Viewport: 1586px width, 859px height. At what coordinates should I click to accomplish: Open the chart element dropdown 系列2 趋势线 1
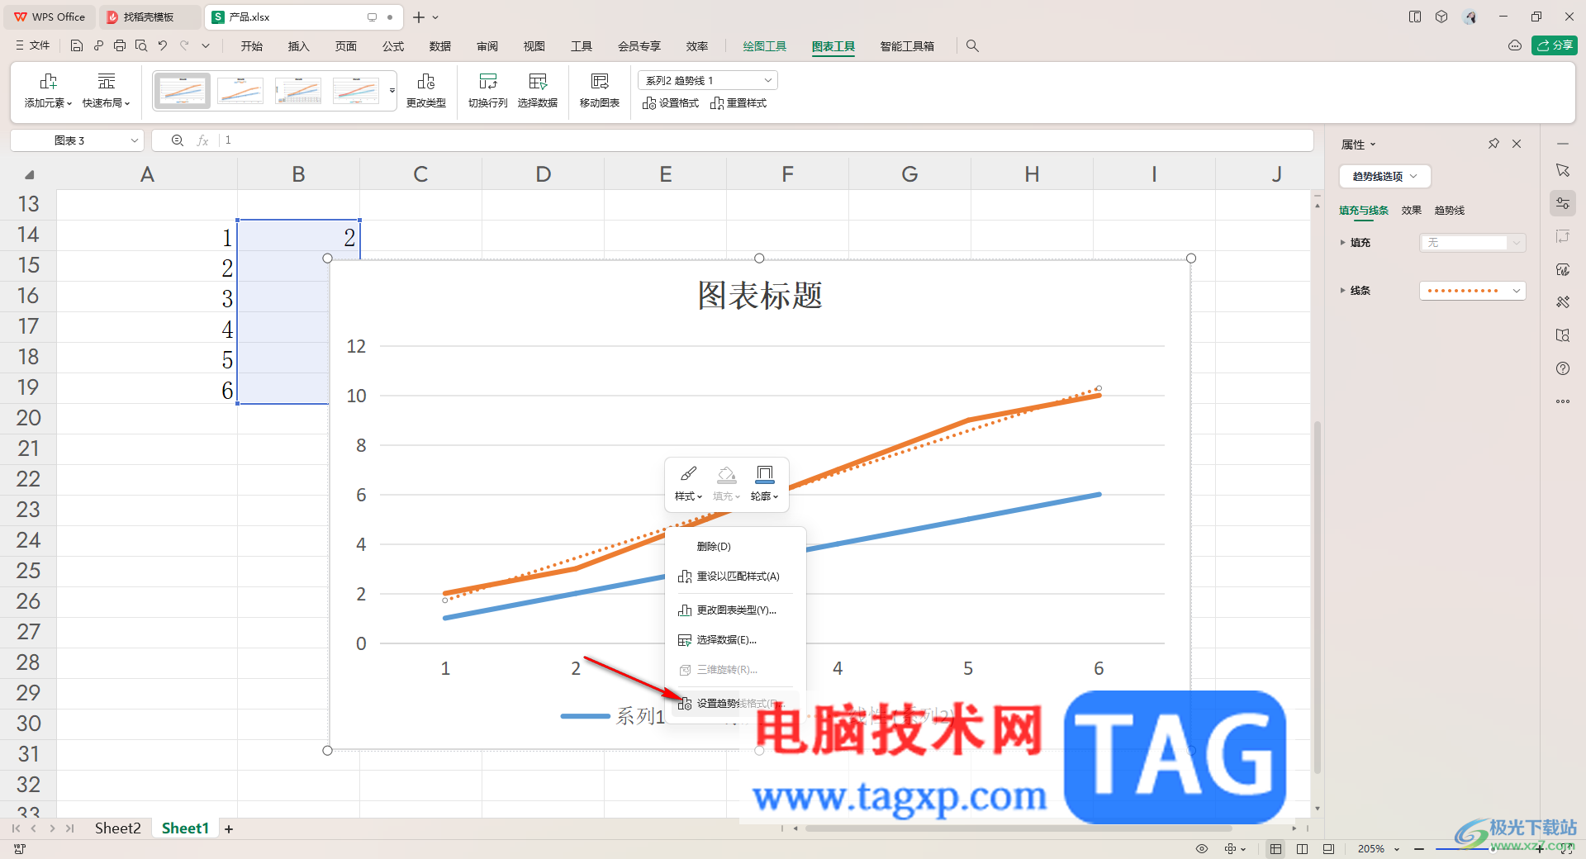[x=708, y=80]
